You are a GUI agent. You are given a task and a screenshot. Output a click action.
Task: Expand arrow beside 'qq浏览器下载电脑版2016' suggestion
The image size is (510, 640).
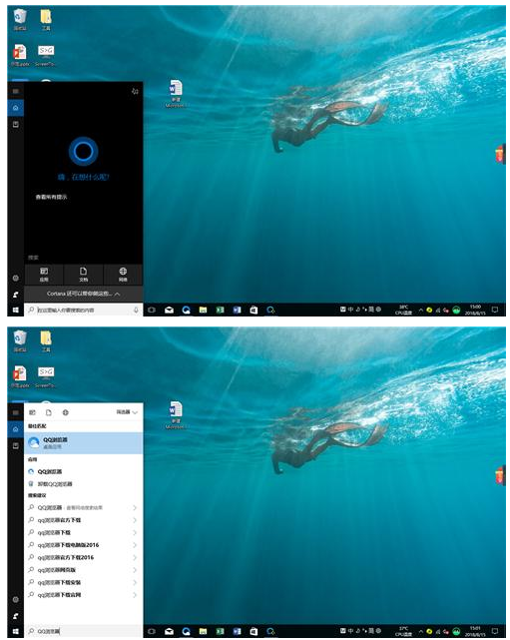(135, 545)
